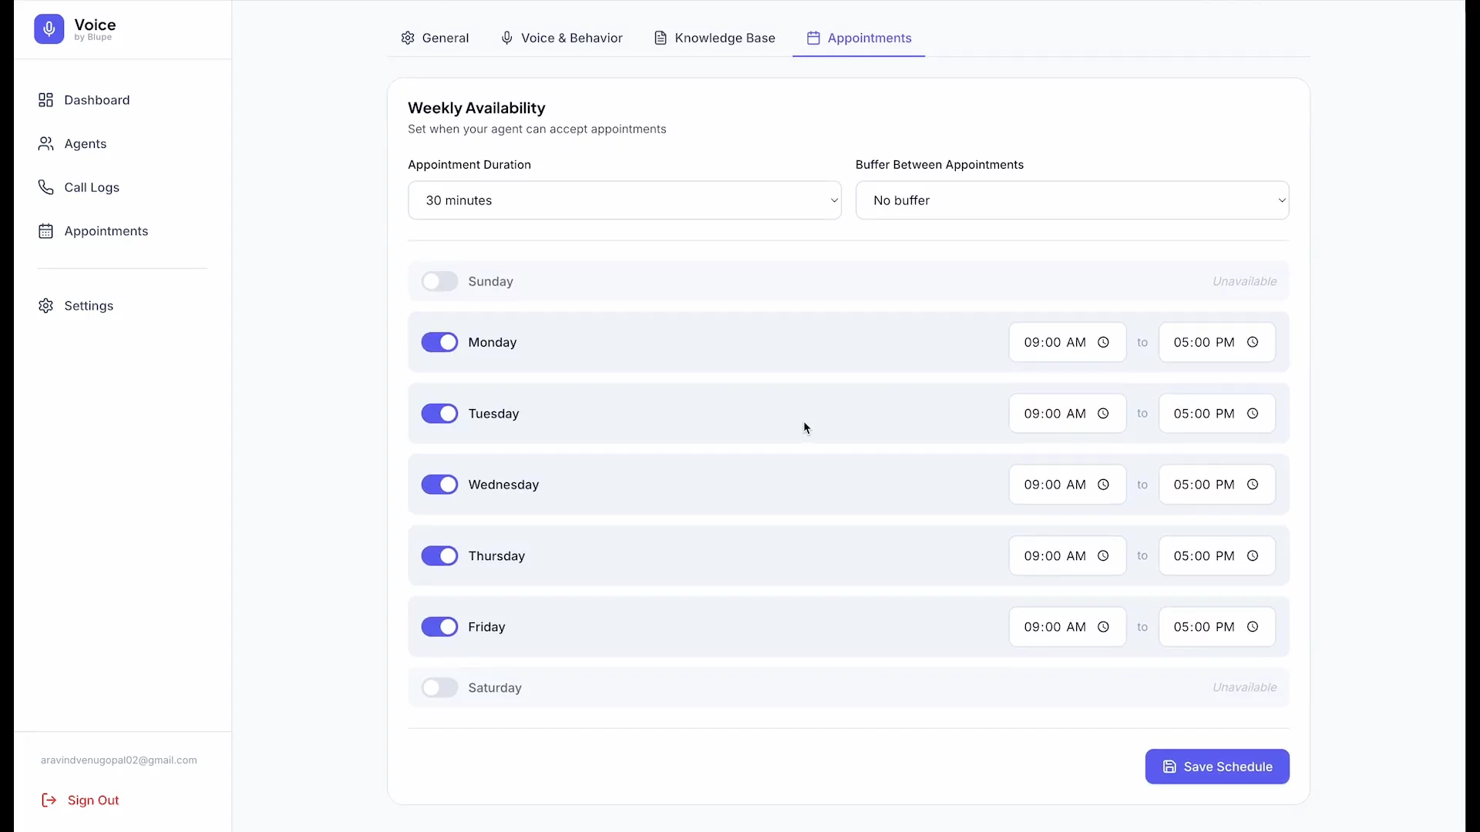1480x832 pixels.
Task: Enable the Sunday availability toggle
Action: coord(439,281)
